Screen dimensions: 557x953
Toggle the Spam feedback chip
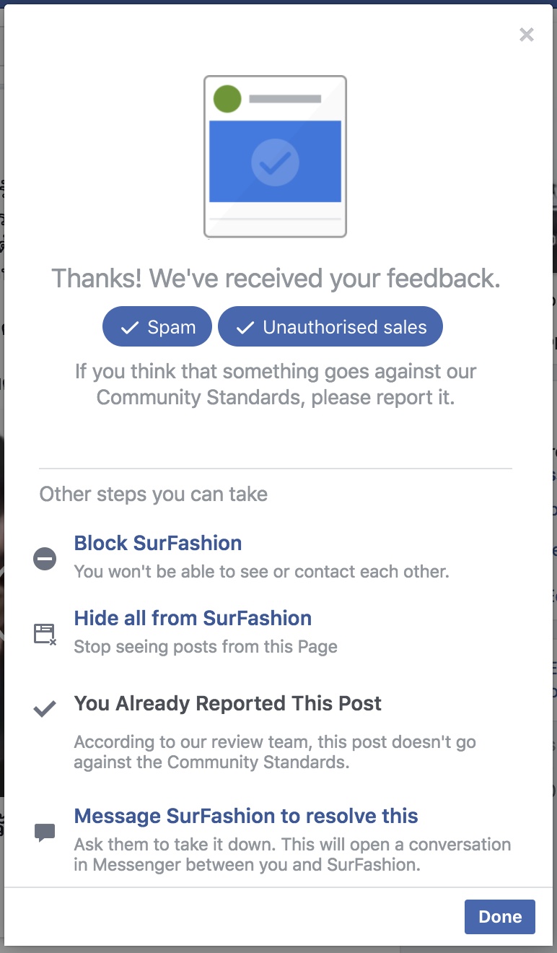157,327
